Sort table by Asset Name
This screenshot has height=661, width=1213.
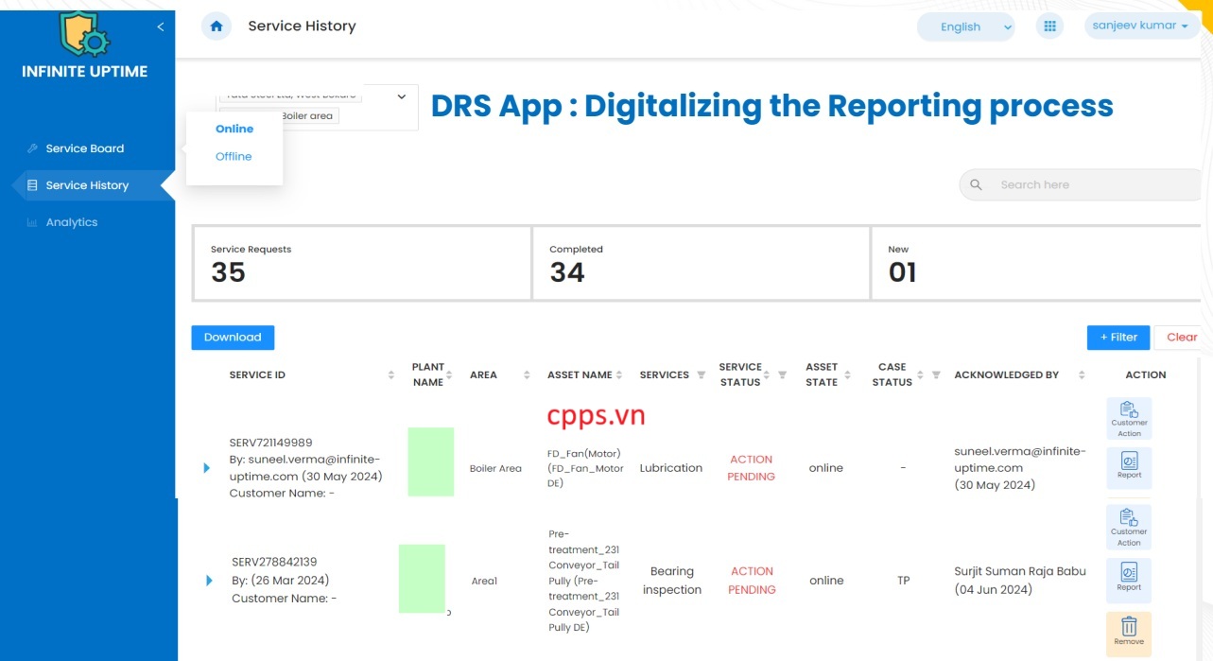click(619, 375)
